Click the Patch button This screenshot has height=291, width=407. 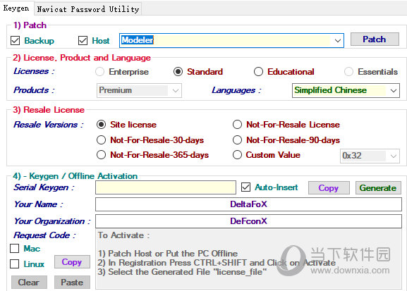[x=375, y=39]
